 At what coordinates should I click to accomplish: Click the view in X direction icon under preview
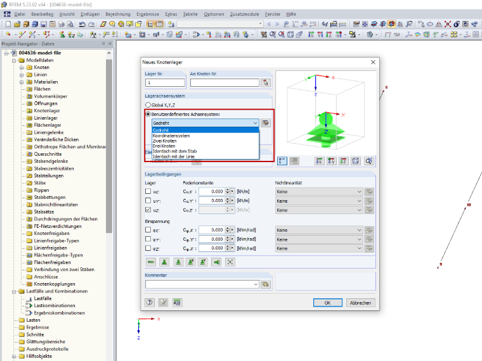[320, 161]
